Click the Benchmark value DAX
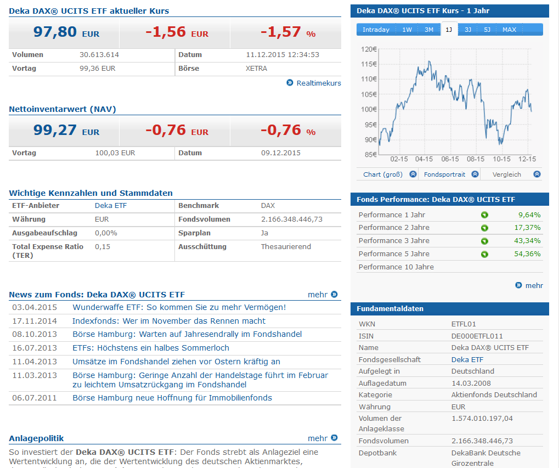Image resolution: width=559 pixels, height=468 pixels. 268,205
